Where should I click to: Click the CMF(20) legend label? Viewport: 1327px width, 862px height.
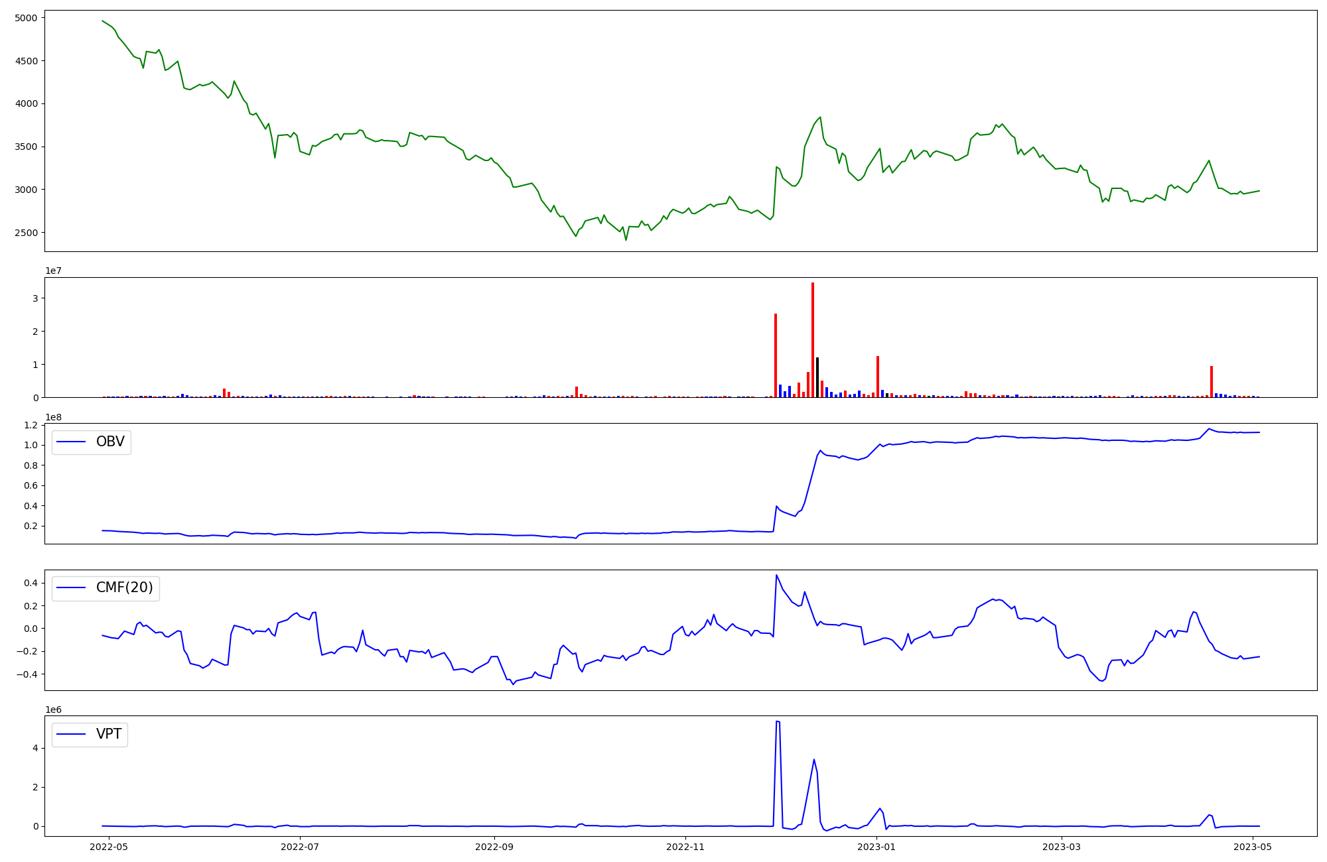tap(124, 587)
